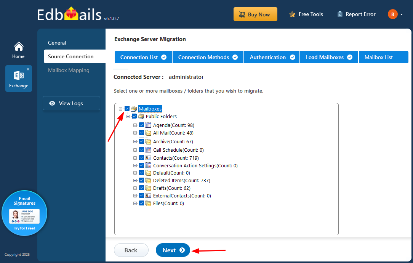The width and height of the screenshot is (413, 263).
Task: Open the account dropdown arrow
Action: [x=402, y=14]
